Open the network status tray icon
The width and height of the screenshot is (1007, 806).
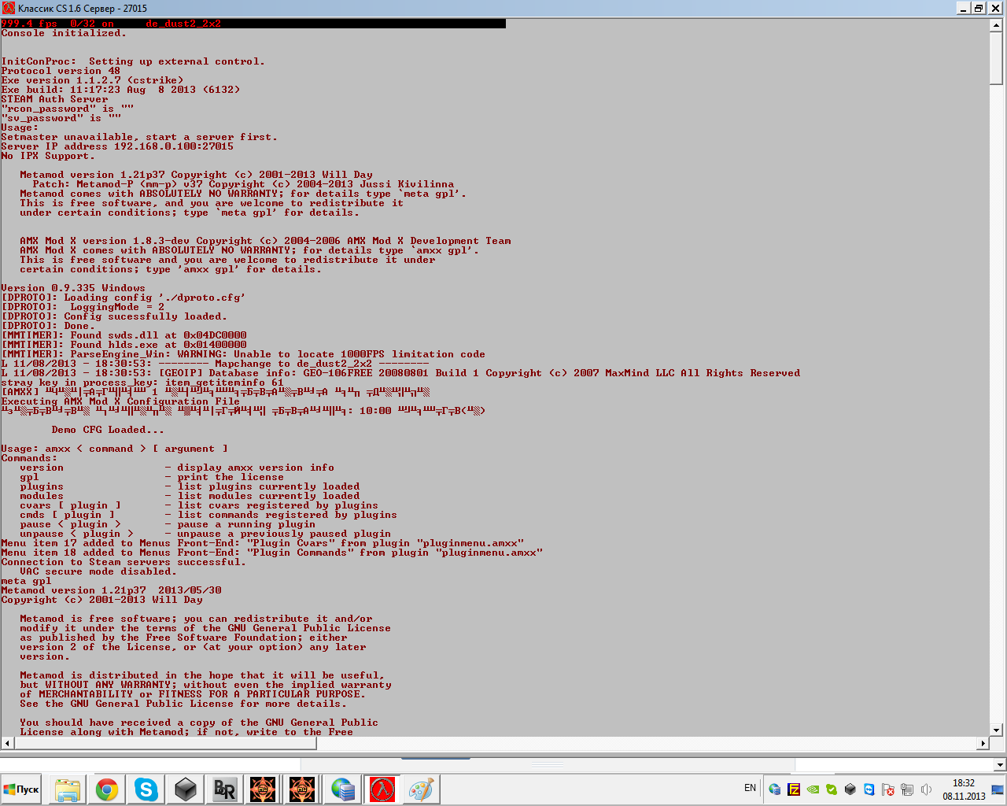tap(907, 789)
